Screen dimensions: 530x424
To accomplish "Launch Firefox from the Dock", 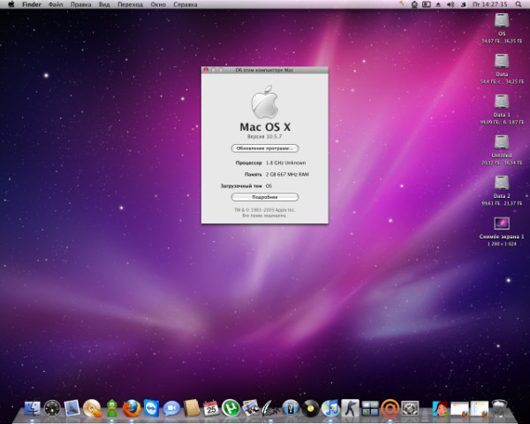I will click(132, 408).
